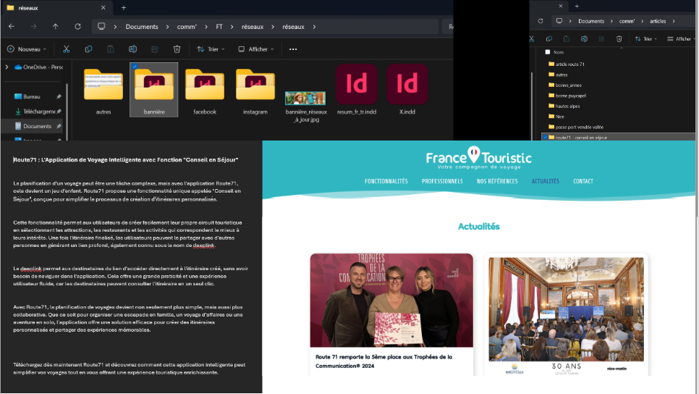
Task: Click the Paste icon in articles window toolbar
Action: (566, 39)
